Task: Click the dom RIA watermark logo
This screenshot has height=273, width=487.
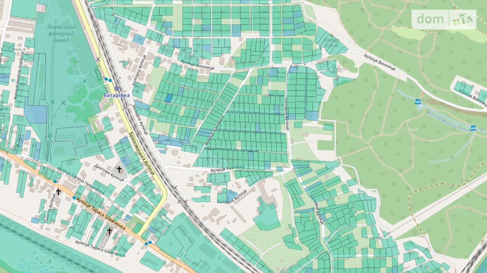Action: click(444, 19)
